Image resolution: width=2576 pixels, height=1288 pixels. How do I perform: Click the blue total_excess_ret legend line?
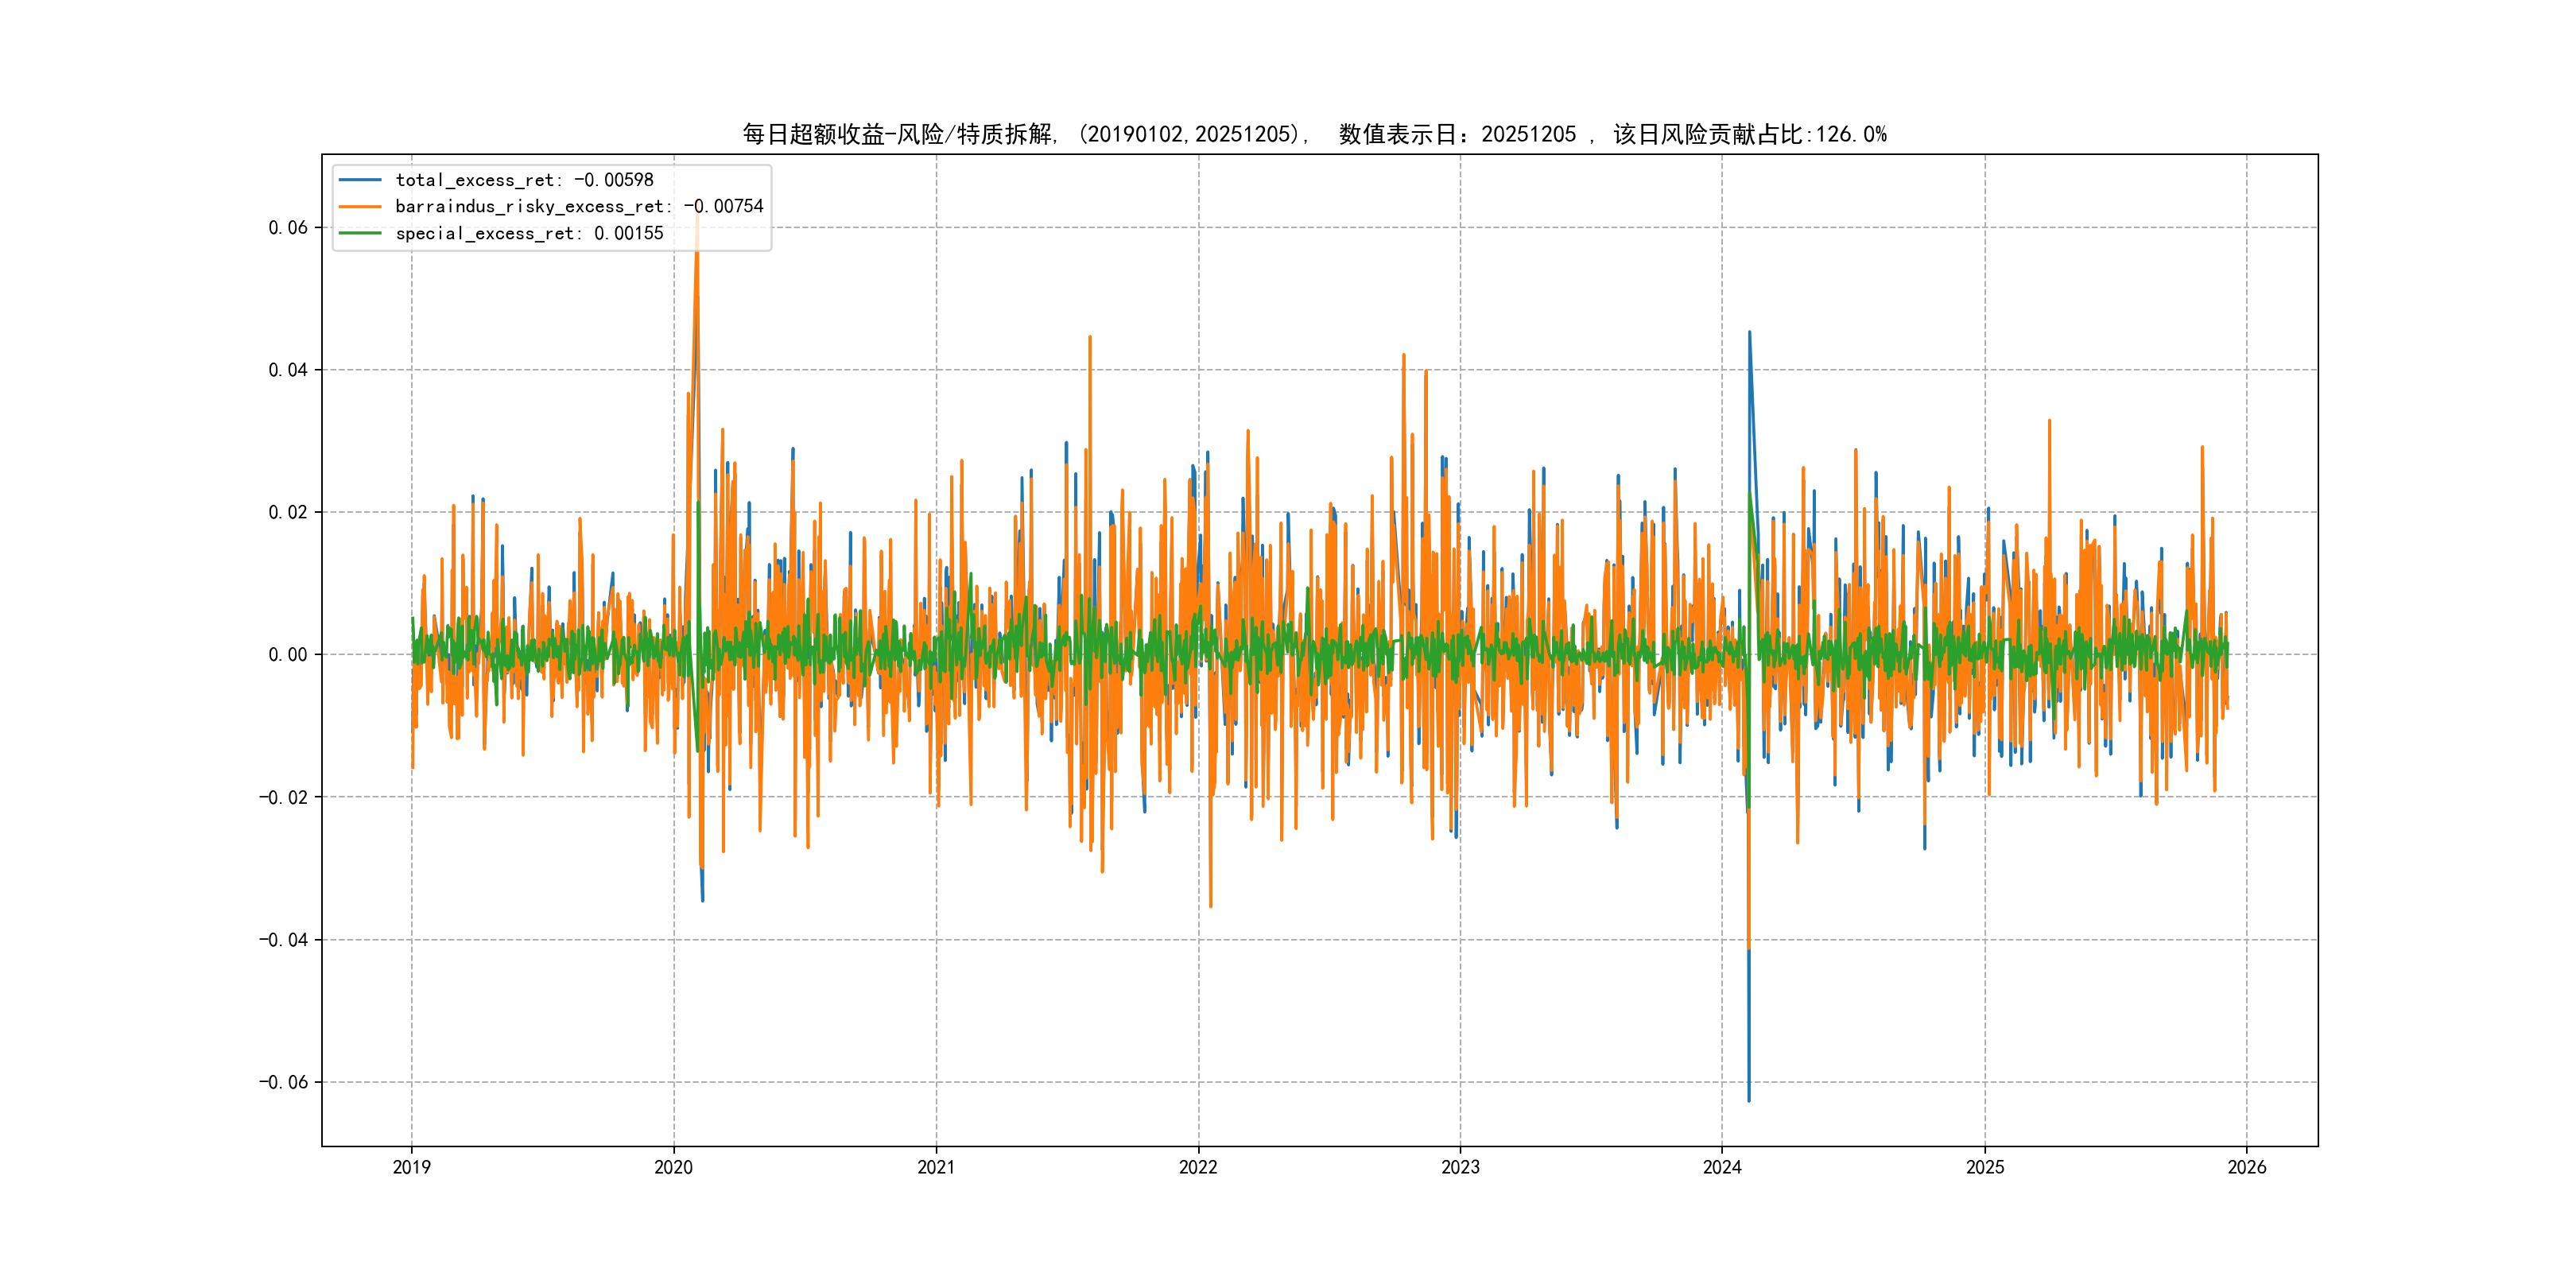click(x=360, y=180)
